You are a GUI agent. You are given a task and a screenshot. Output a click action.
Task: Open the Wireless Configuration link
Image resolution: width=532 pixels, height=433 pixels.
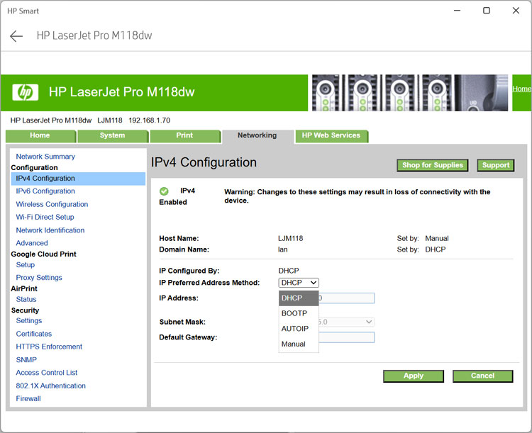52,205
